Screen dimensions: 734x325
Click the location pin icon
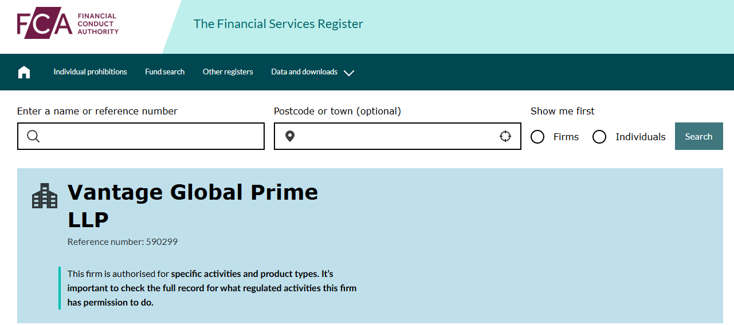coord(290,136)
